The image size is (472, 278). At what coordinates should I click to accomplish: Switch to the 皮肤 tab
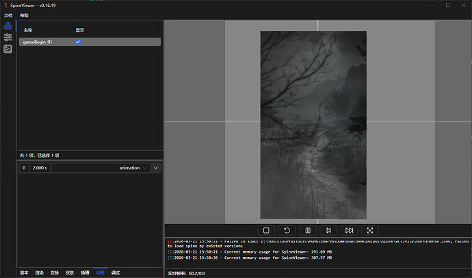click(x=70, y=273)
